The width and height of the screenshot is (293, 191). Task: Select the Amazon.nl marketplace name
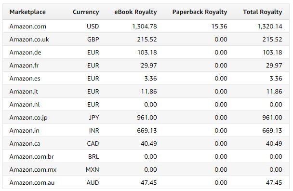tap(25, 104)
